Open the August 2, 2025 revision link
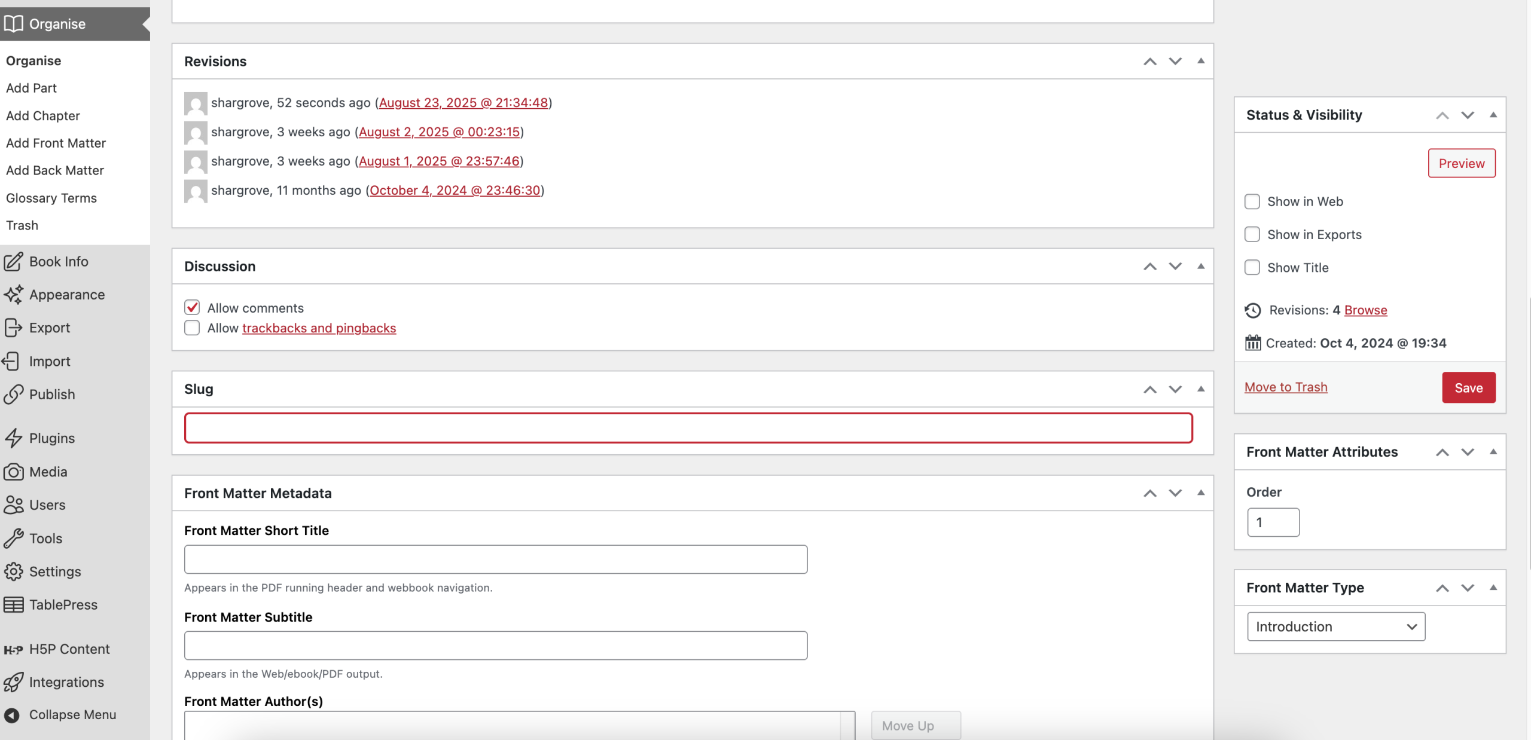The width and height of the screenshot is (1531, 740). pyautogui.click(x=439, y=132)
